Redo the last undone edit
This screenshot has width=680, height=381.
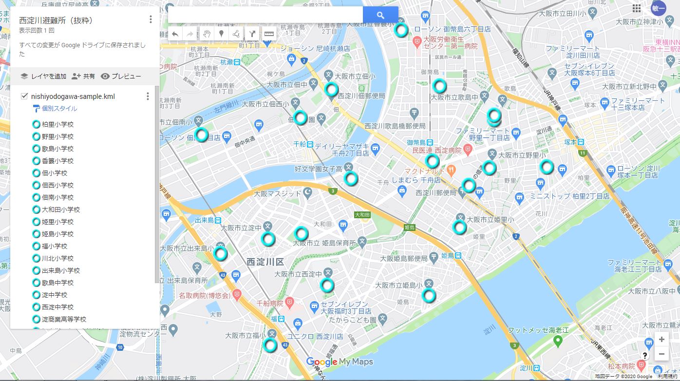click(x=189, y=34)
